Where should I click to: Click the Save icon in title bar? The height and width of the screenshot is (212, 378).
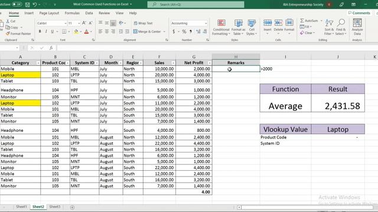point(28,4)
